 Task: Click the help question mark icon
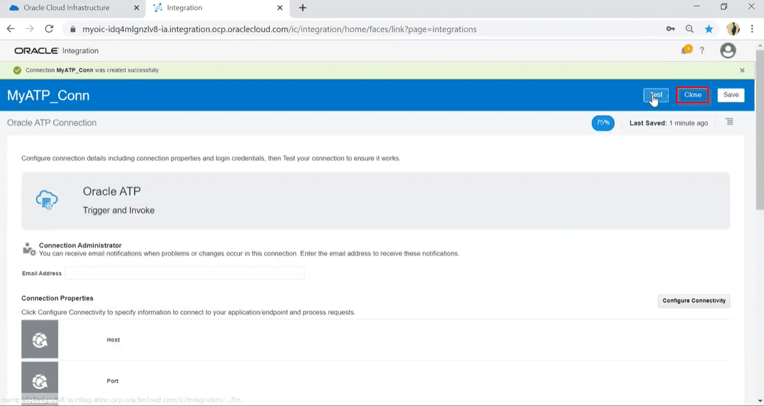click(702, 50)
